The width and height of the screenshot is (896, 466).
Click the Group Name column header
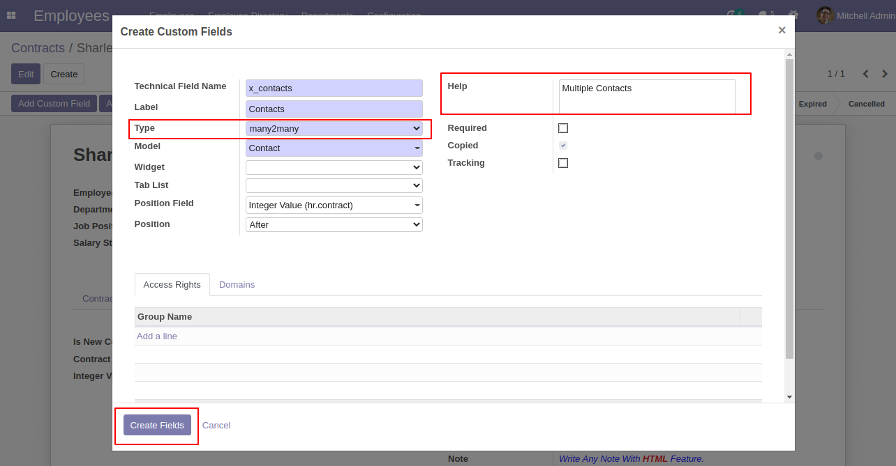(x=437, y=316)
